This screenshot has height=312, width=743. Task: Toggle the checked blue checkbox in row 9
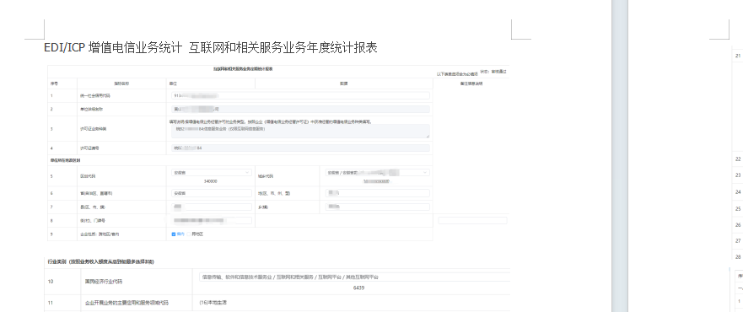[174, 234]
